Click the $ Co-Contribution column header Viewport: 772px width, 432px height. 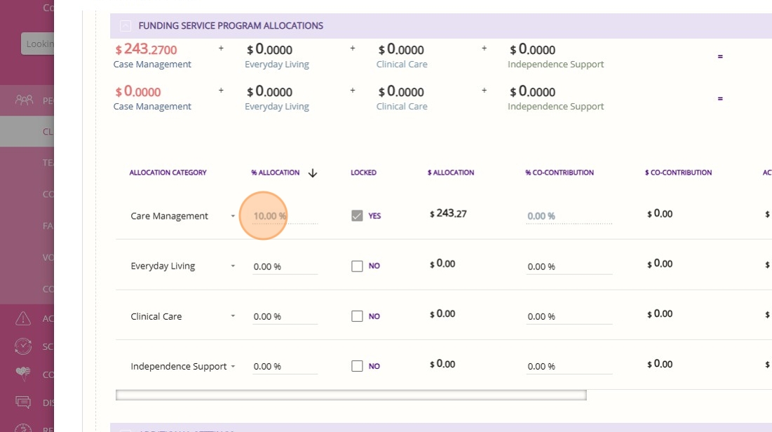678,173
